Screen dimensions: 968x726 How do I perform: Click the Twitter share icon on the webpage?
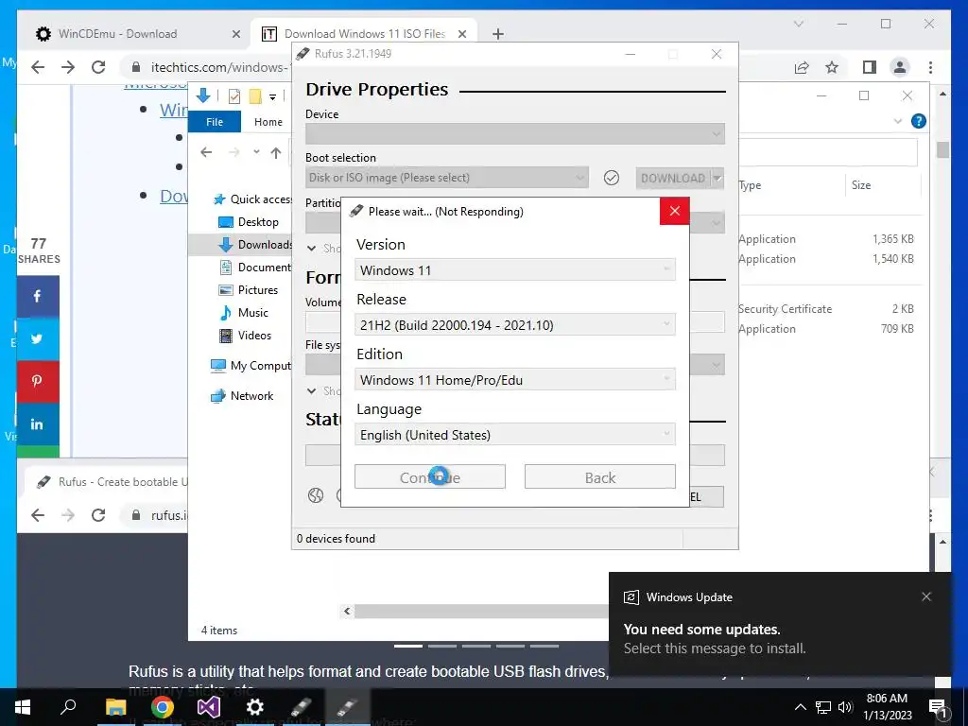[38, 339]
